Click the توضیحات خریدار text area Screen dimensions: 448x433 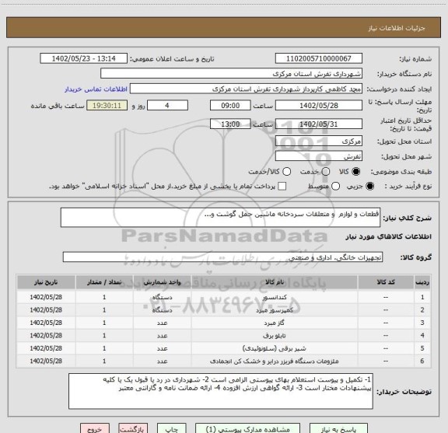tap(221, 391)
